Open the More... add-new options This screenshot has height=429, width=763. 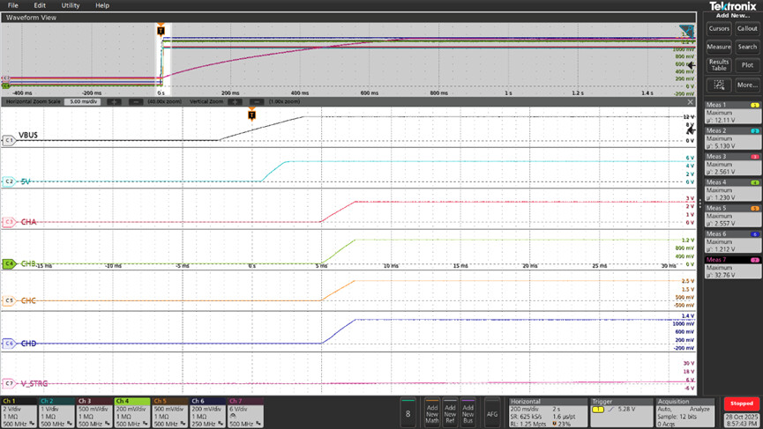(747, 85)
